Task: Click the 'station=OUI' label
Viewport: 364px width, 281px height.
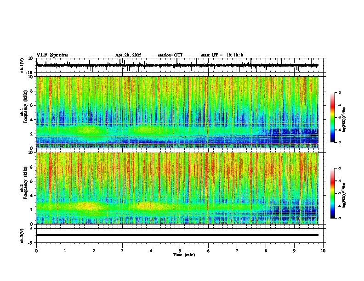Action: coord(170,55)
